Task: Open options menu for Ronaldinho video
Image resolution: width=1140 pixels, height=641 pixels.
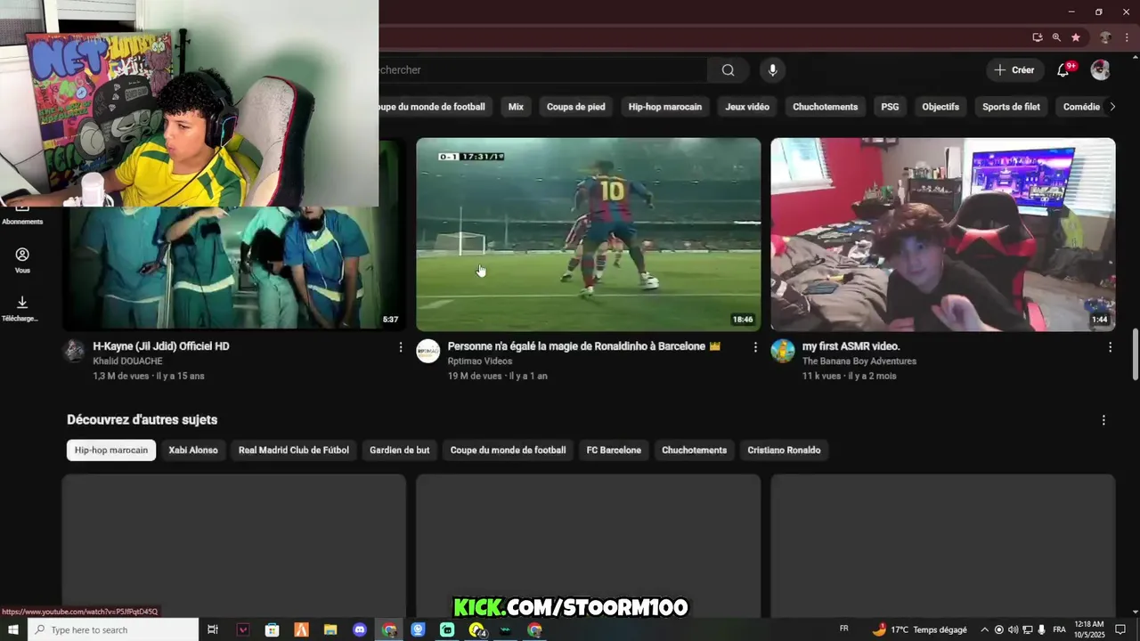Action: (755, 347)
